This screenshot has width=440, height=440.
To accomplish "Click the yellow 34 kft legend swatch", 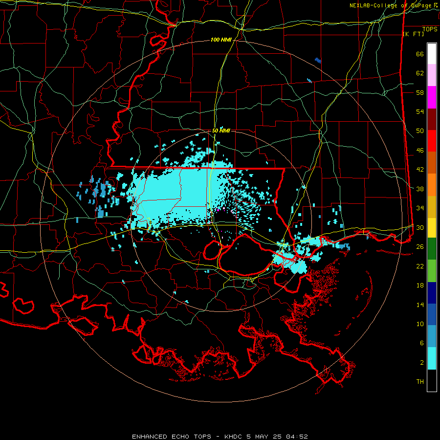I will point(432,228).
